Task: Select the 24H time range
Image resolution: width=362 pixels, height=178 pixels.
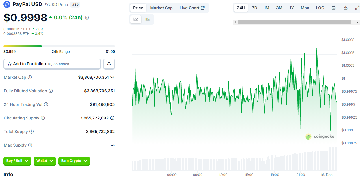Action: (x=241, y=8)
